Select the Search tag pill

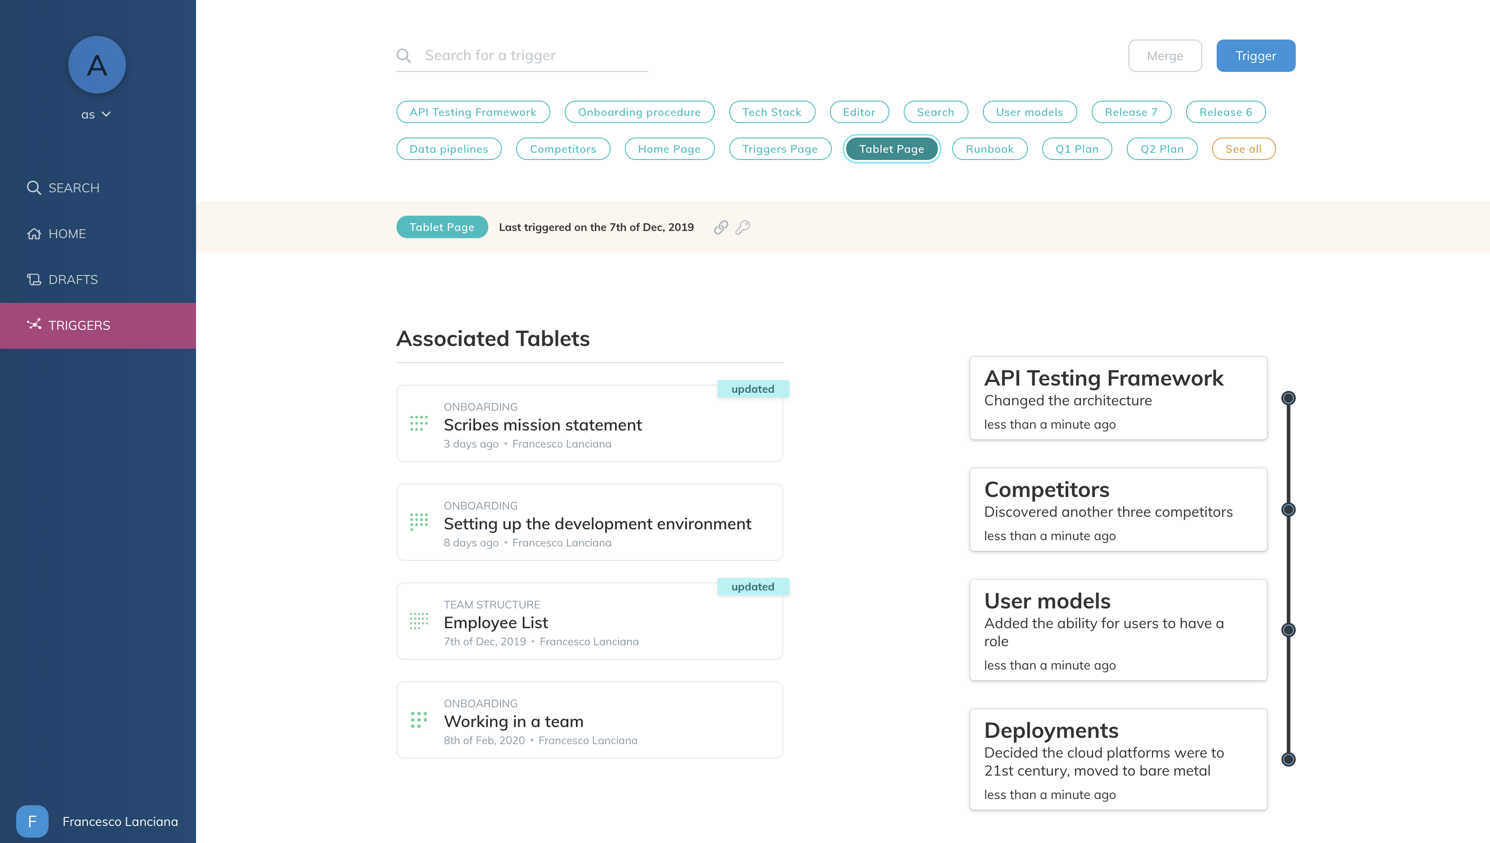pos(936,112)
